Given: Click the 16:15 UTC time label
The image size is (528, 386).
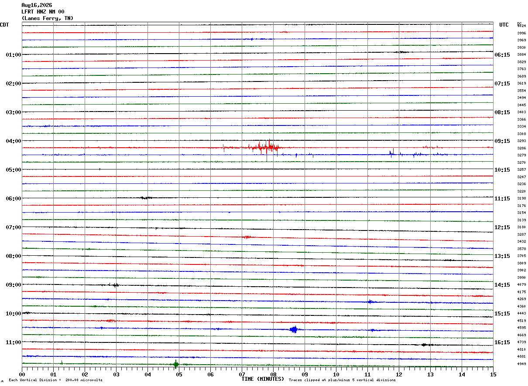Looking at the screenshot, I should pyautogui.click(x=502, y=342).
